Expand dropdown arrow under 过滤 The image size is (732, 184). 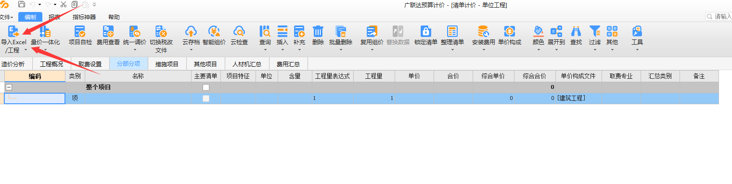595,49
